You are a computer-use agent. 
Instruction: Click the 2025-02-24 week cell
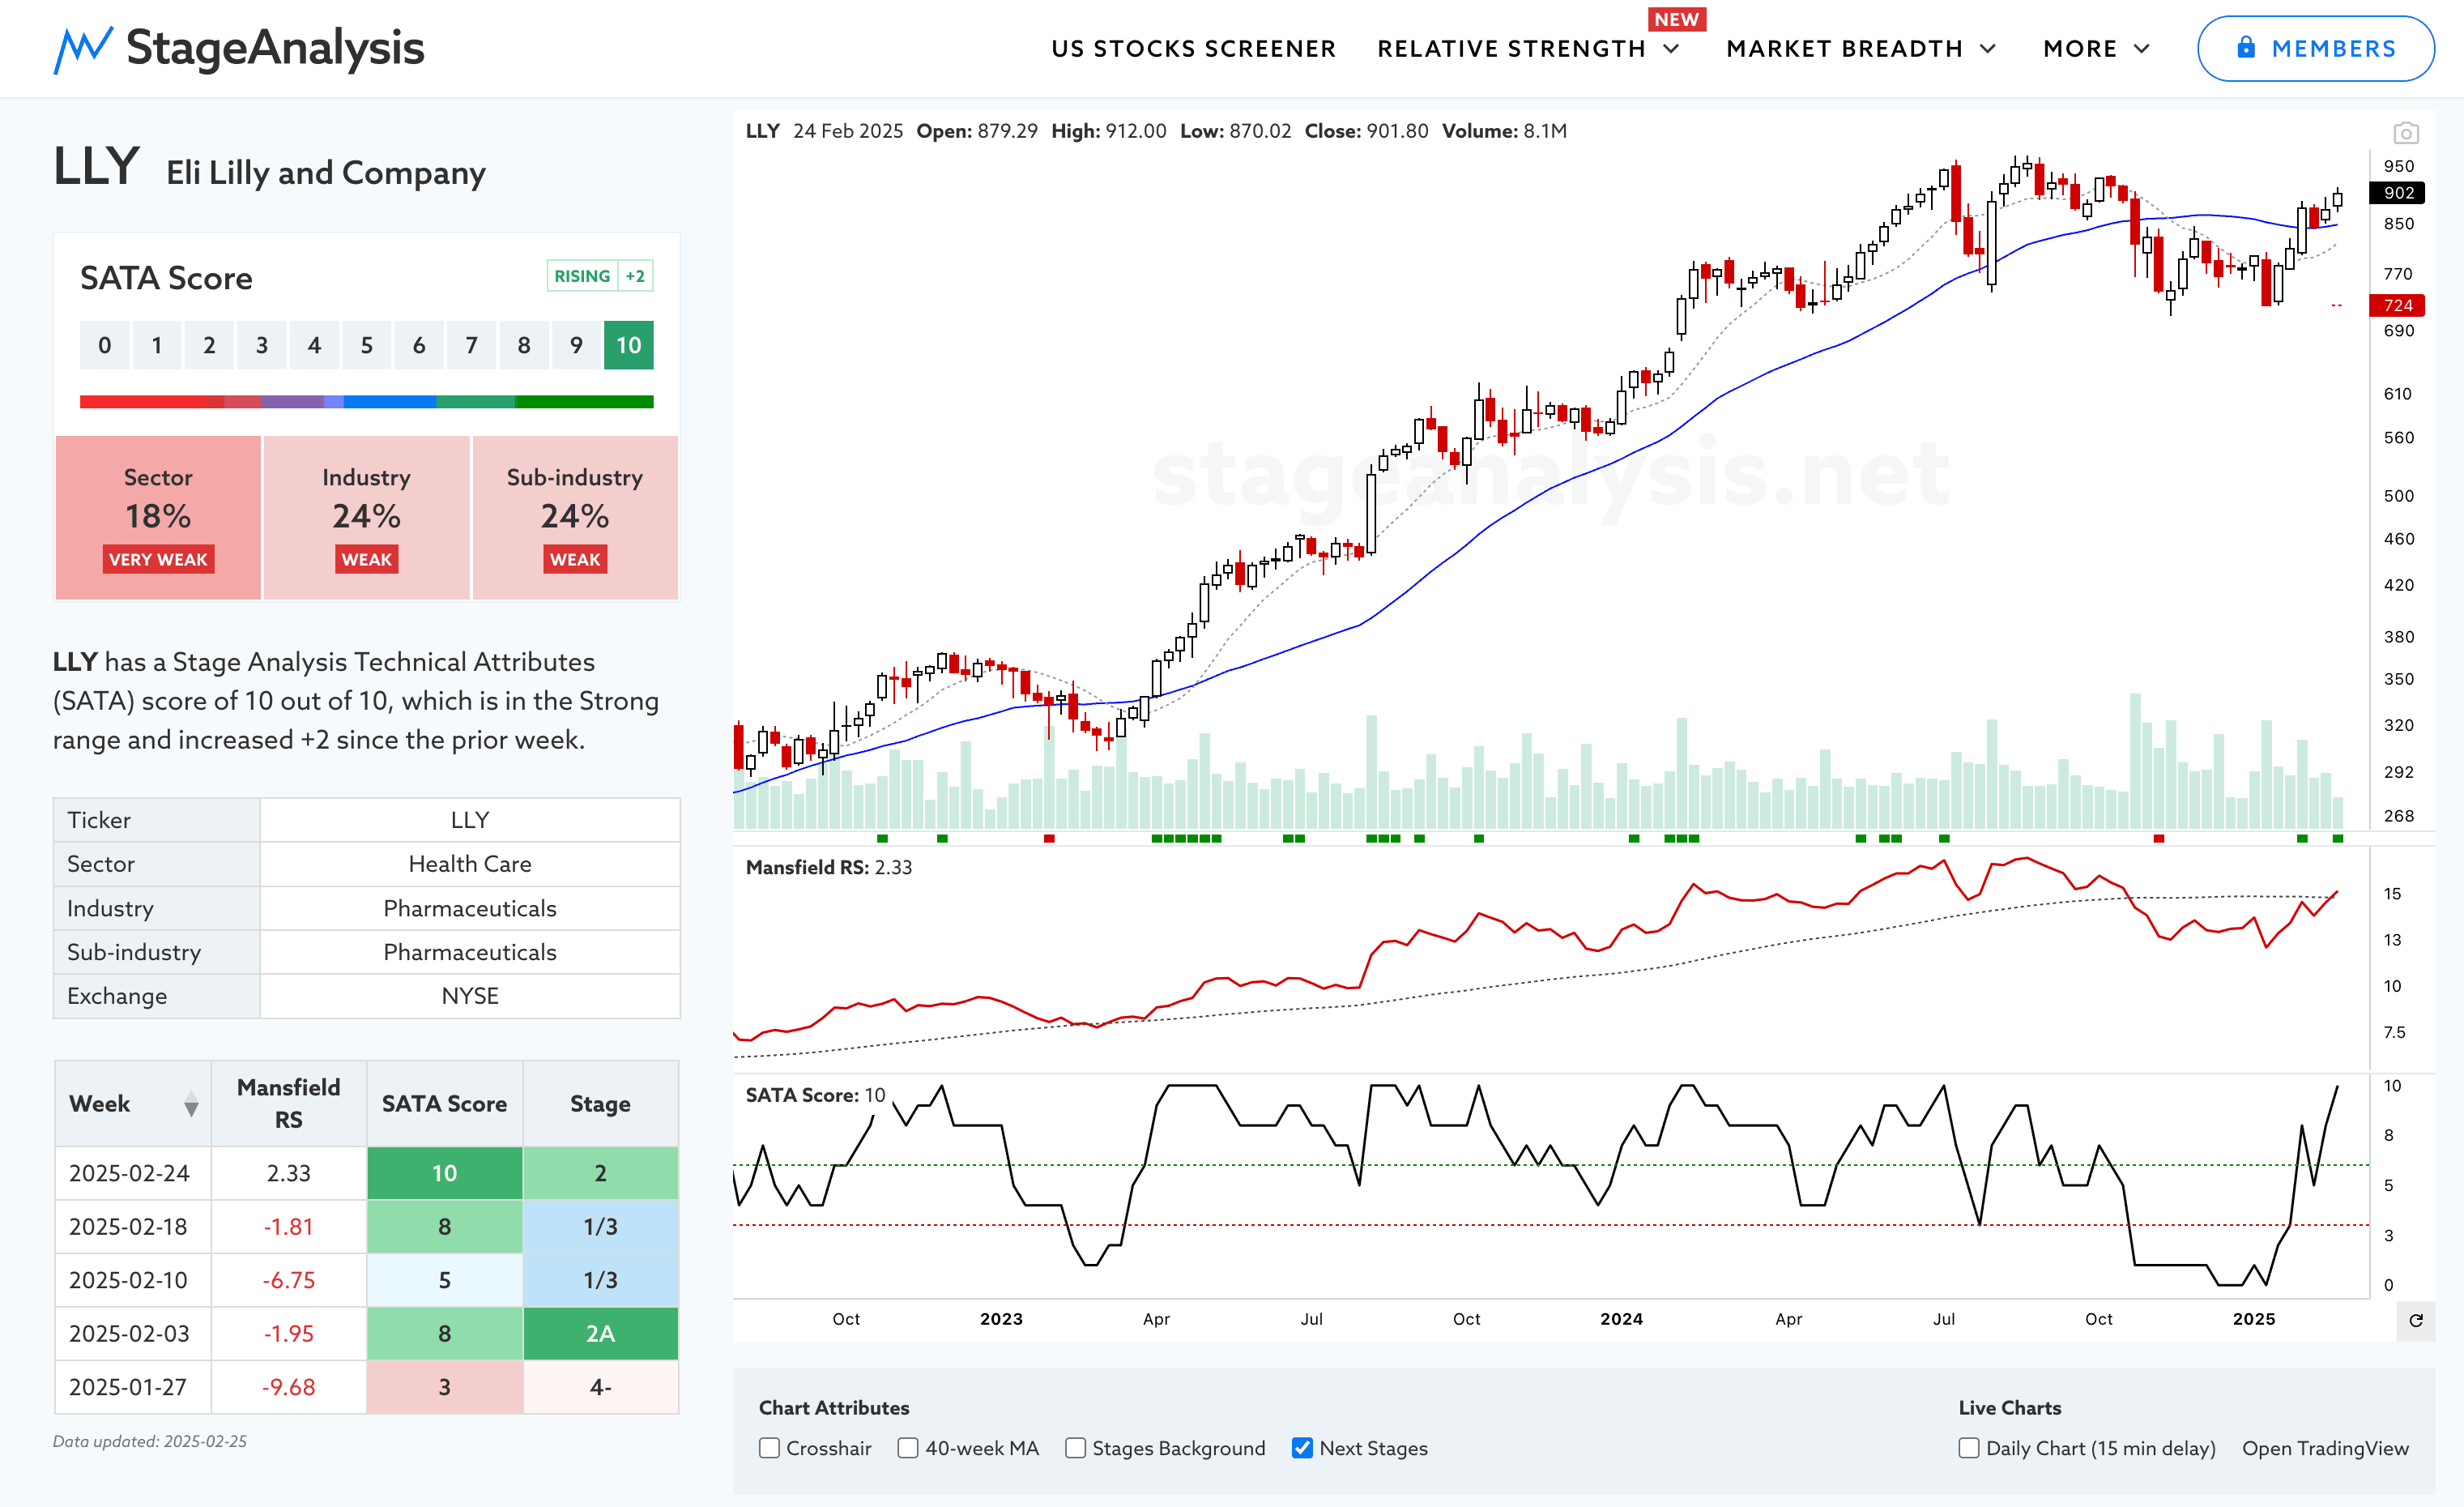tap(133, 1173)
